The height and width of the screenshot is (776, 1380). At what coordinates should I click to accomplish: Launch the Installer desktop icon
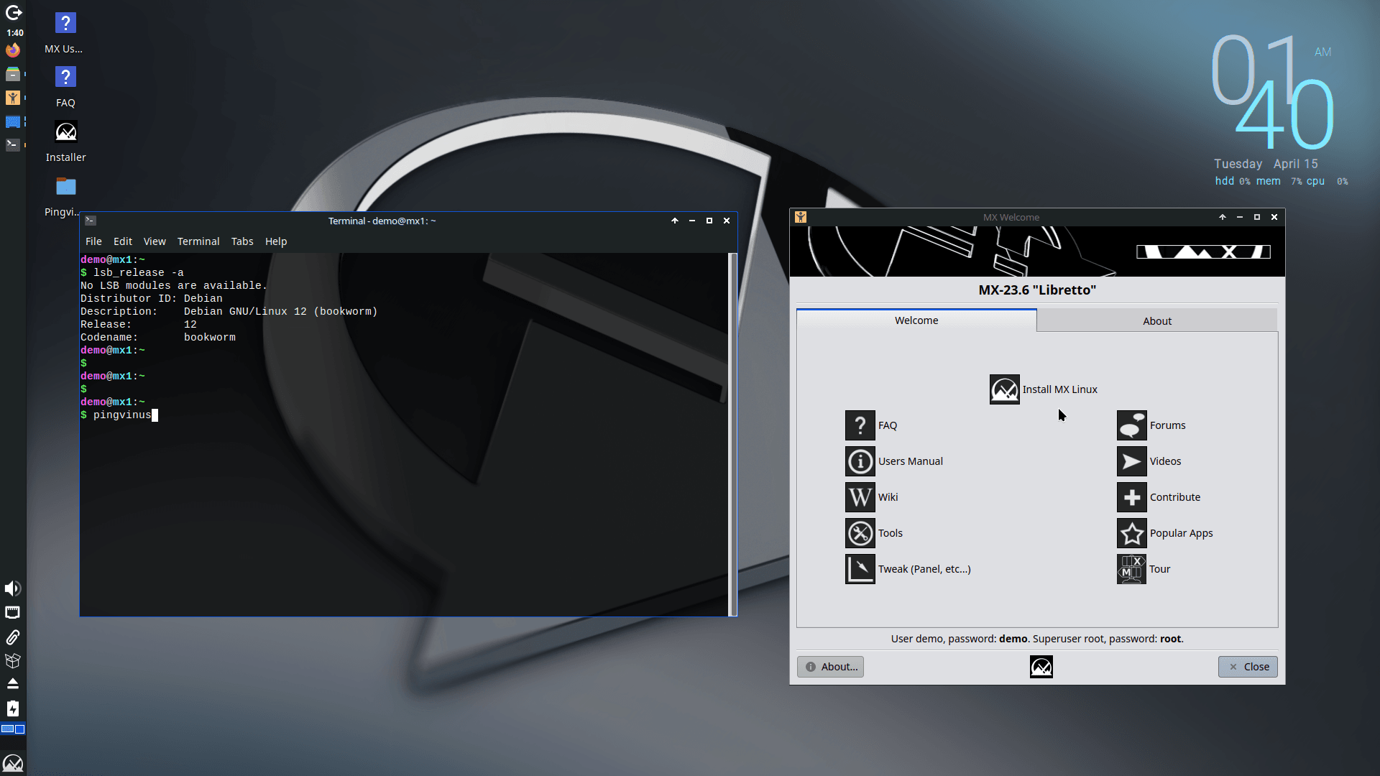(x=65, y=142)
